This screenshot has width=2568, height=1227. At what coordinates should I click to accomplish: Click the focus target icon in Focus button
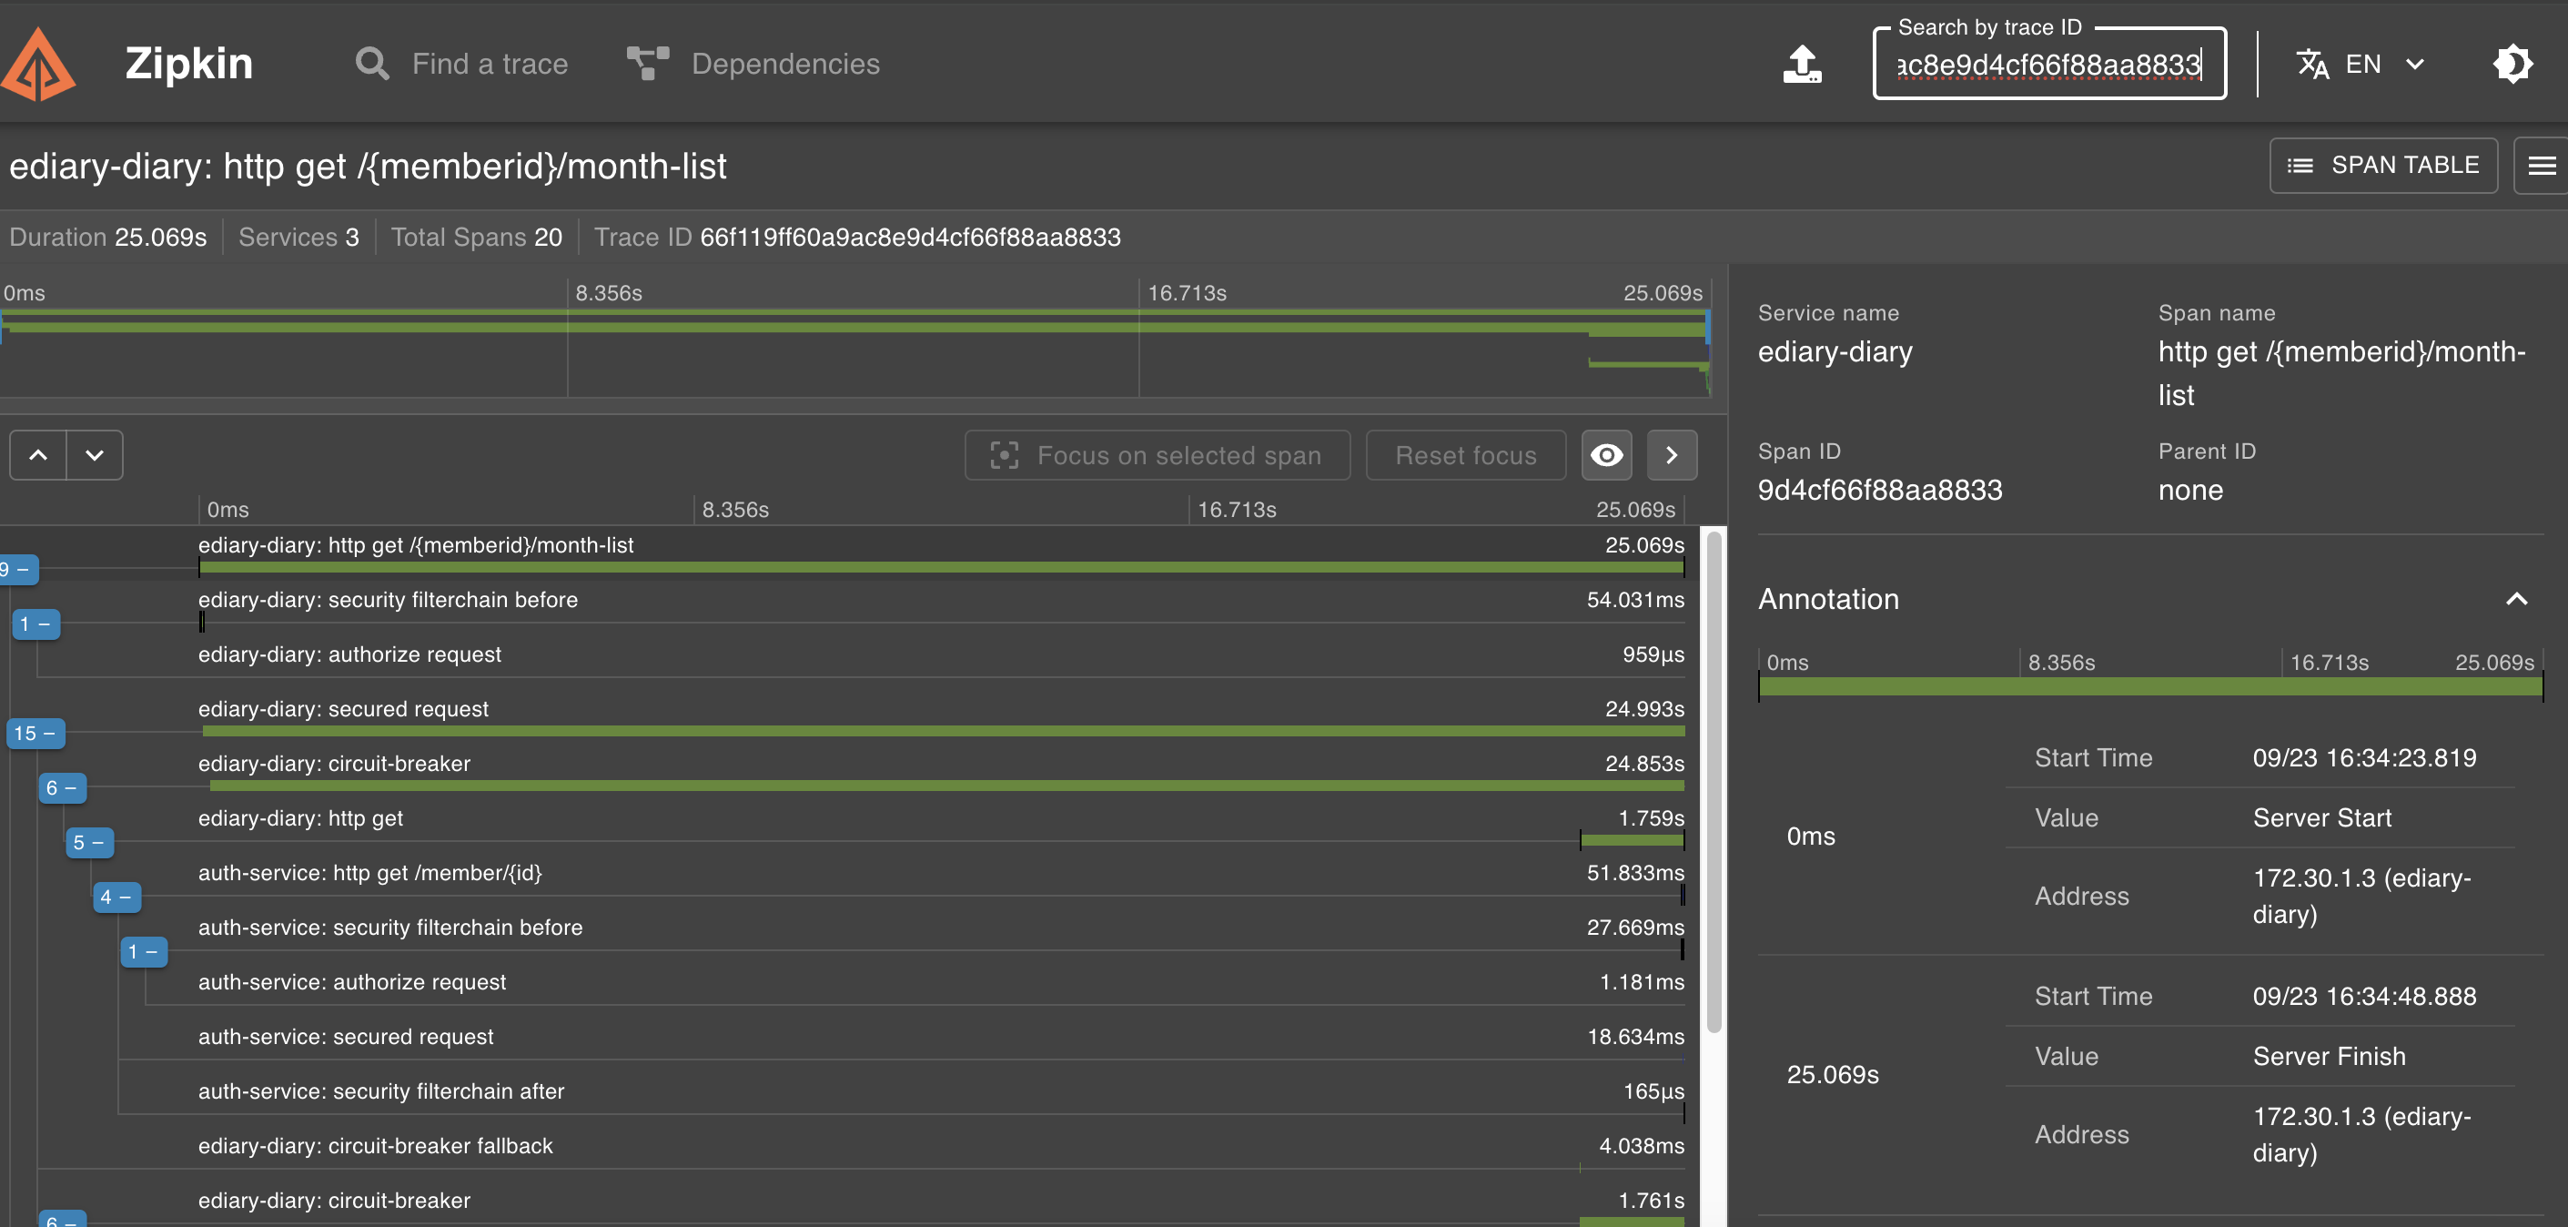coord(1004,455)
